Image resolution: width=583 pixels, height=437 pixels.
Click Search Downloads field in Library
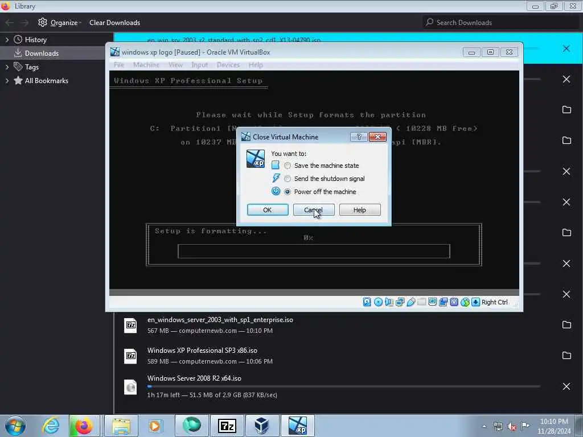(501, 22)
